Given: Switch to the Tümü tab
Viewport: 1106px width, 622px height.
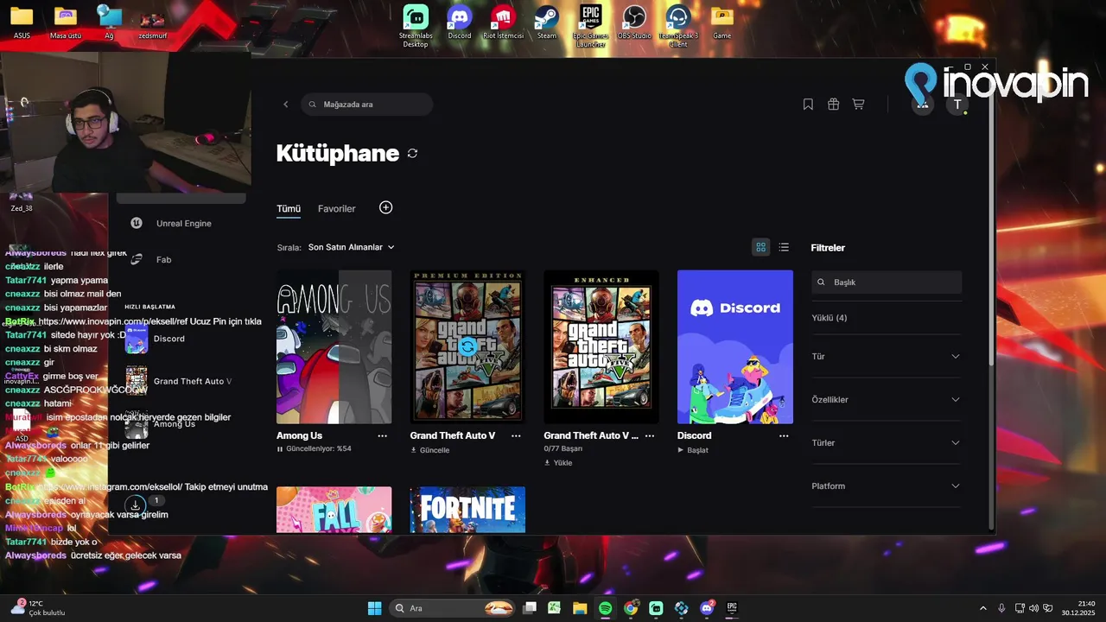Looking at the screenshot, I should click(x=289, y=208).
